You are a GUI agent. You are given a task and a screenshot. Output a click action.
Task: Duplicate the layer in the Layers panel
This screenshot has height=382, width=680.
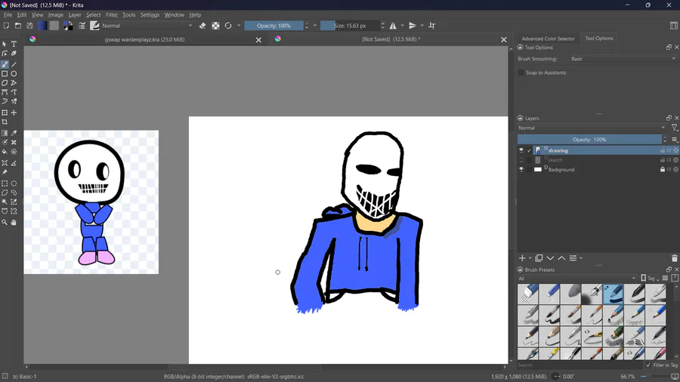pos(539,258)
